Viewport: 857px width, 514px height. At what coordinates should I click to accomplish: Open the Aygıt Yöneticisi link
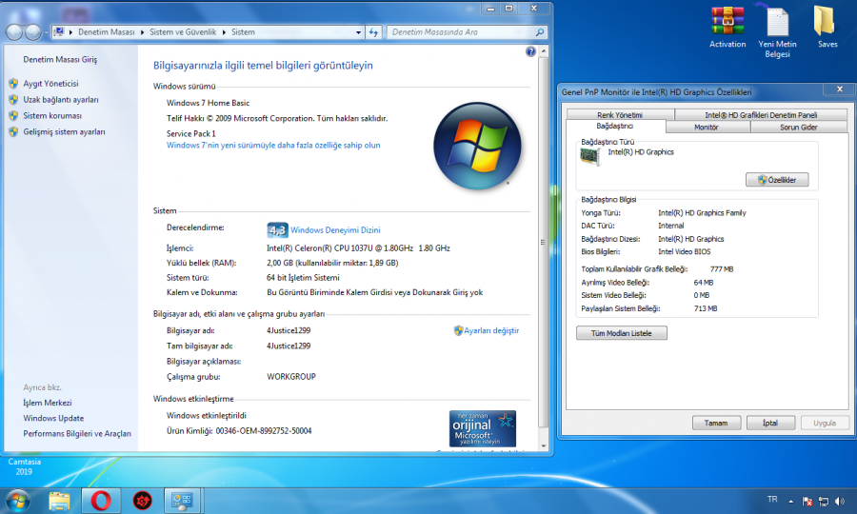tap(50, 84)
